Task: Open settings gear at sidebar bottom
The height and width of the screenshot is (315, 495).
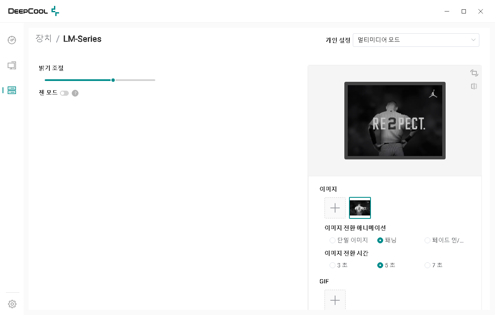Action: click(x=12, y=304)
